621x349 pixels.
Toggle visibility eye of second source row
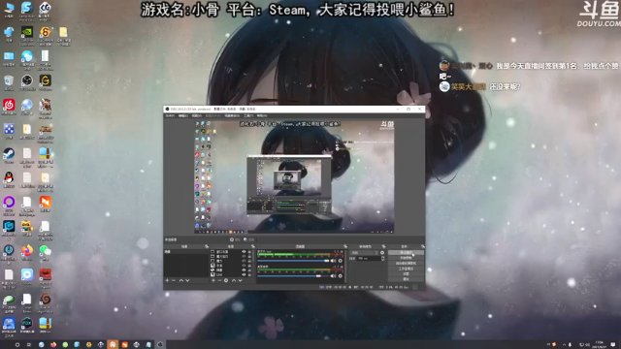pos(244,256)
